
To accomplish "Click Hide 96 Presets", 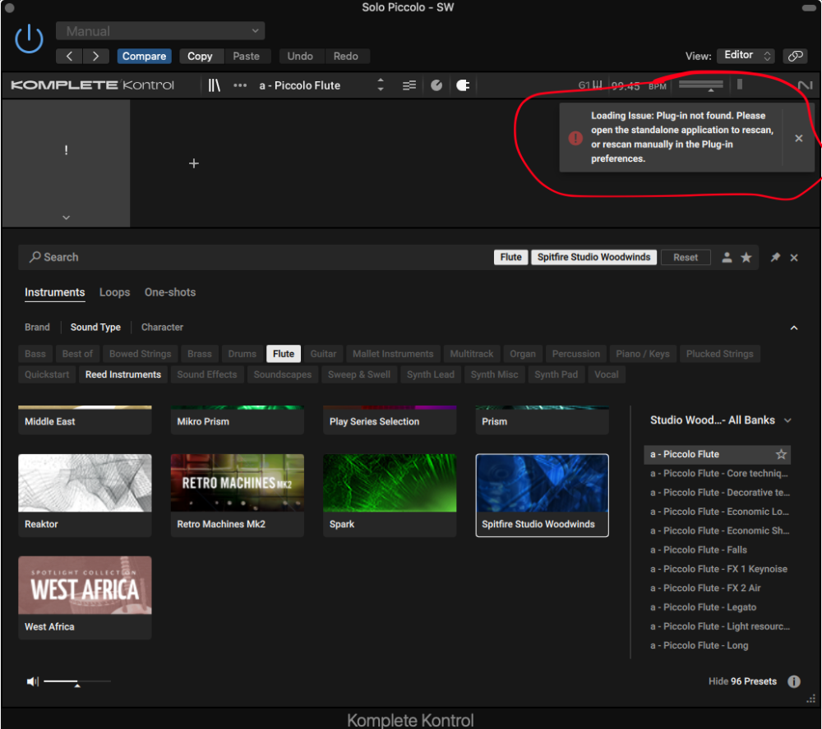I will (x=742, y=681).
